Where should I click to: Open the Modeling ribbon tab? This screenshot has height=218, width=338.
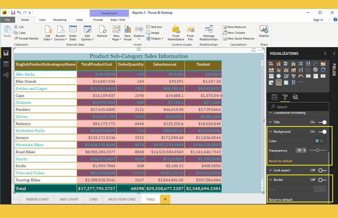coord(60,20)
